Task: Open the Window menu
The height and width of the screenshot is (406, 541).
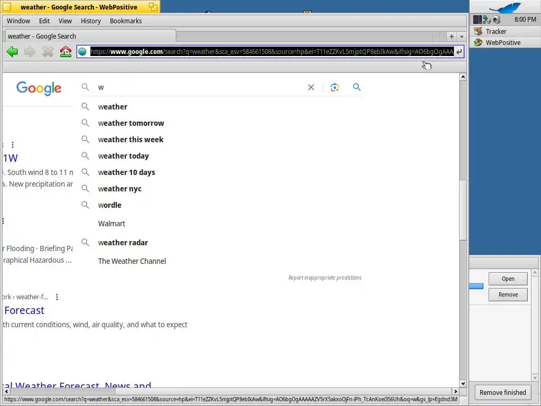Action: point(18,21)
